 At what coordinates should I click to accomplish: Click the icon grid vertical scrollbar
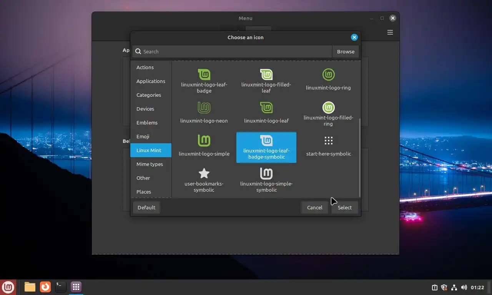360,157
